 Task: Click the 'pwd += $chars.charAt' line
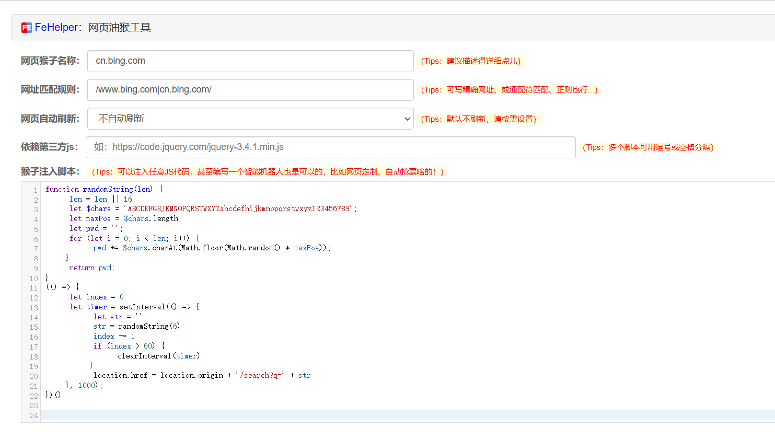[x=212, y=248]
